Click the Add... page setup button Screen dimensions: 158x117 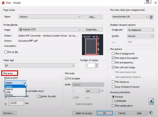click(92, 17)
